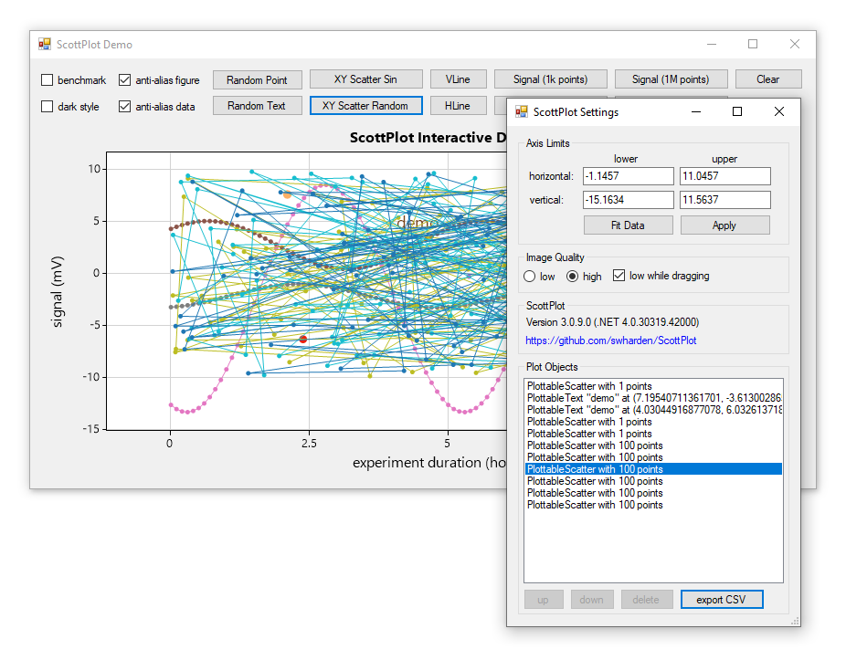Add a Signal with 1M points
The image size is (846, 660).
point(671,79)
